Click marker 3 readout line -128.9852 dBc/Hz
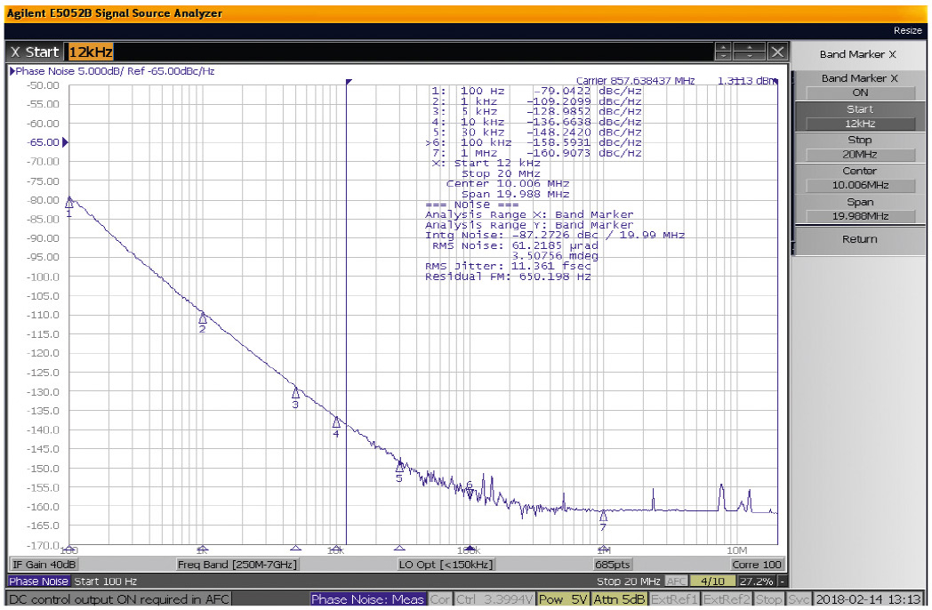The width and height of the screenshot is (932, 610). click(x=537, y=112)
